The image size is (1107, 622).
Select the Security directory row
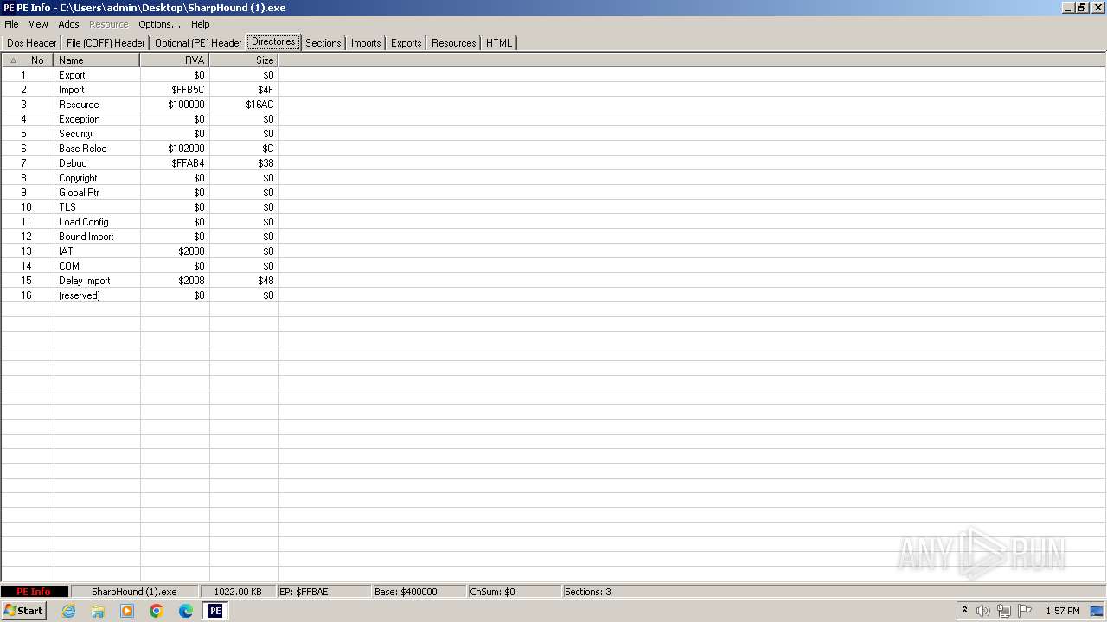[139, 134]
